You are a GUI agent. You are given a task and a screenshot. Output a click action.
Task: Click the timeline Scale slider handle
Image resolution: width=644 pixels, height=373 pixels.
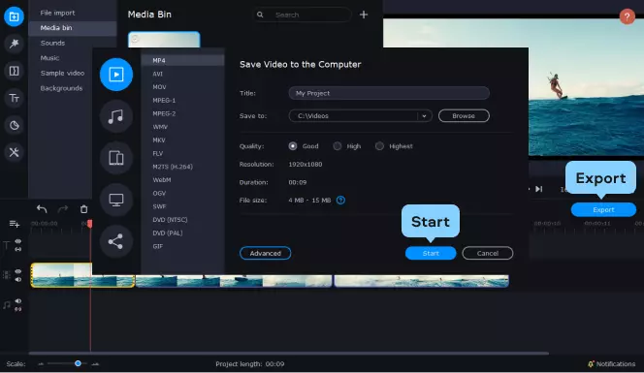78,363
